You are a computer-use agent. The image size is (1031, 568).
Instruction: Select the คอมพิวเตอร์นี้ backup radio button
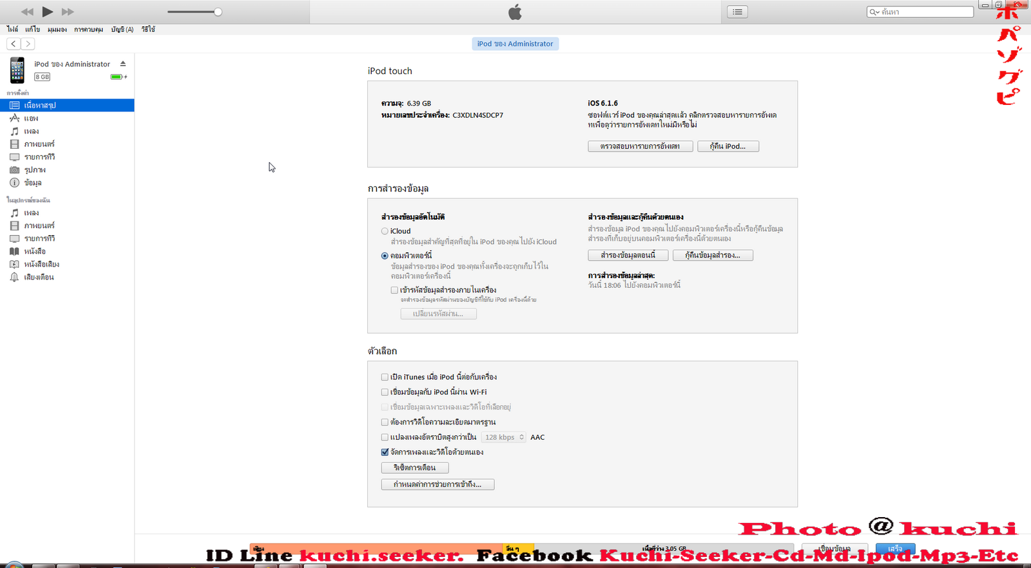[x=385, y=256]
